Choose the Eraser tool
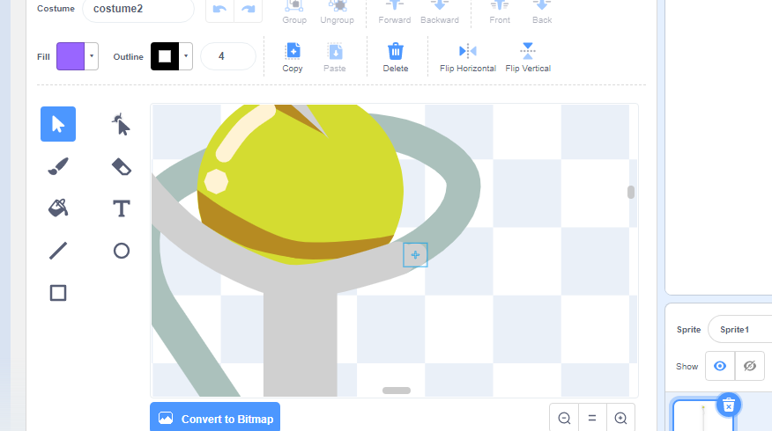The image size is (772, 431). click(122, 166)
